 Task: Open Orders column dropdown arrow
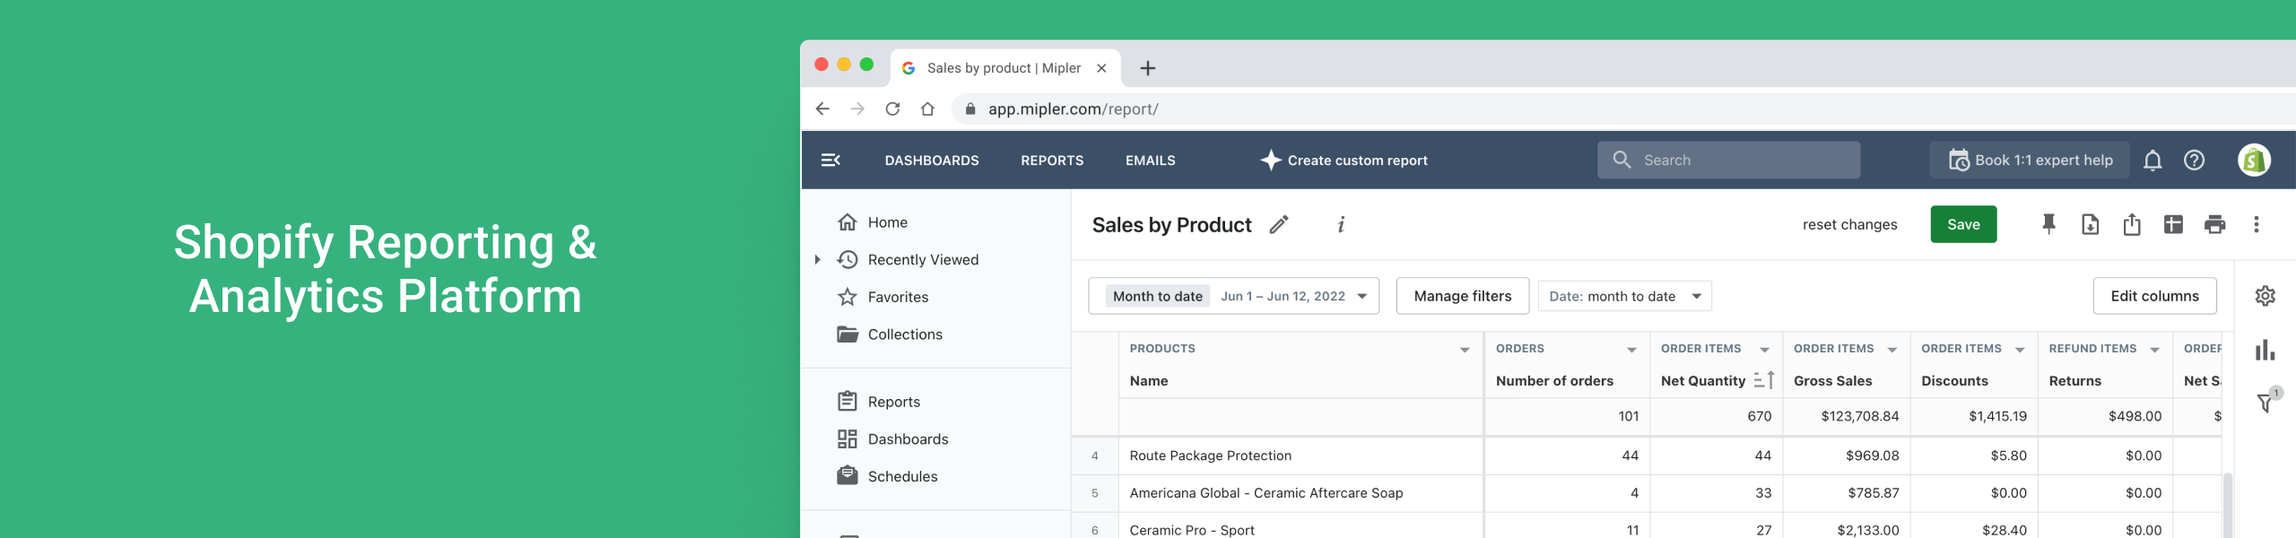1631,350
